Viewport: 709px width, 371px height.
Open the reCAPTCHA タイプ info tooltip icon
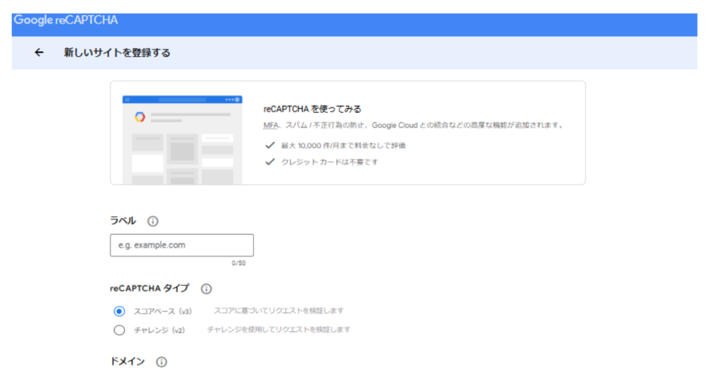pos(206,289)
